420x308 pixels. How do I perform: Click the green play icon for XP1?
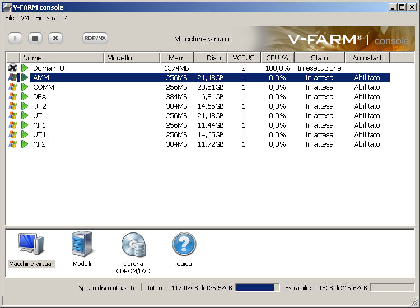(25, 125)
